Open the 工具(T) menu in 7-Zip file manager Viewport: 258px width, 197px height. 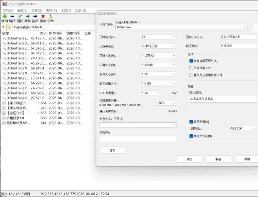pos(66,11)
